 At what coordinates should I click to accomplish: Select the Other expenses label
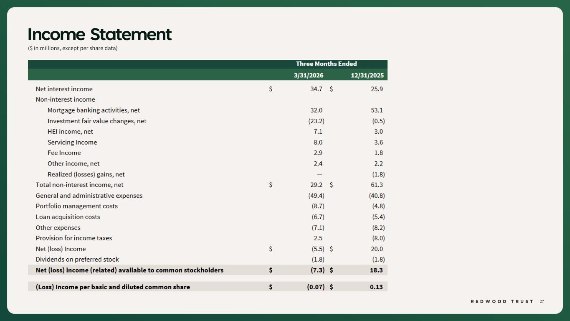pos(58,228)
